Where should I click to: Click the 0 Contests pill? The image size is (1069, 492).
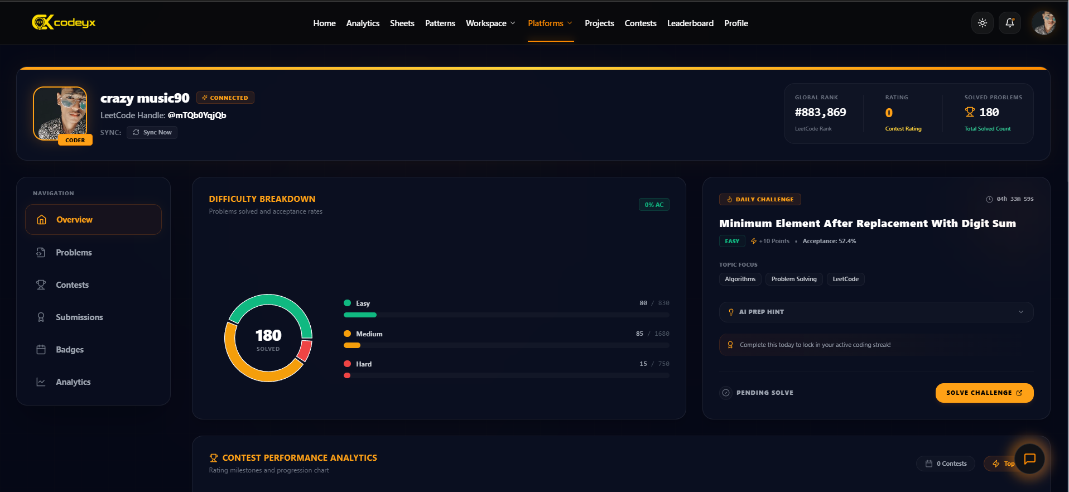tap(946, 464)
